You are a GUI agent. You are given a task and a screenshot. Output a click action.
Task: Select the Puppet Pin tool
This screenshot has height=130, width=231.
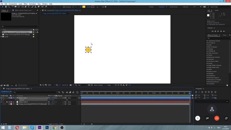(x=46, y=7)
